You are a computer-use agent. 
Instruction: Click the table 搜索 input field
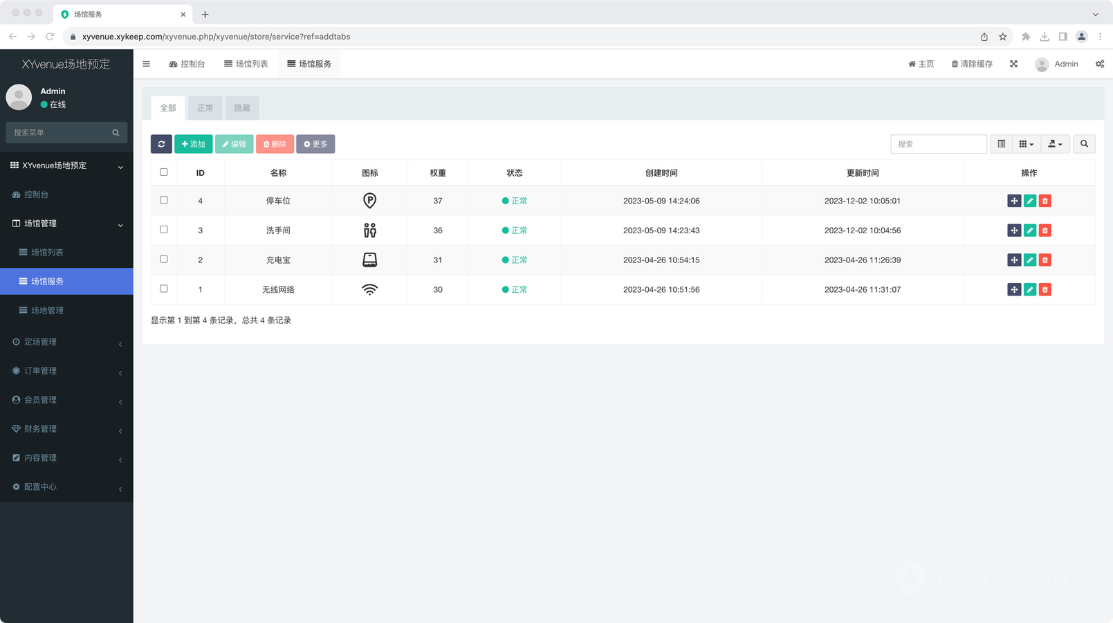(x=938, y=144)
